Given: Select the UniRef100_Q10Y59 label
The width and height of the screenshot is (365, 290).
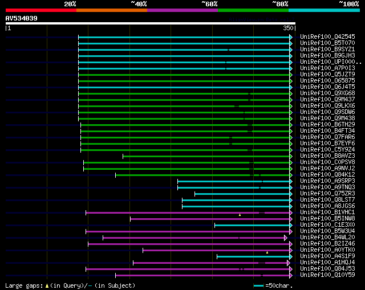Looking at the screenshot, I should [x=327, y=275].
